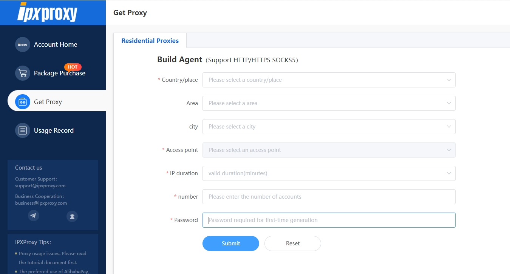Click the Get Proxy sidebar icon
The image size is (510, 274).
tap(23, 102)
